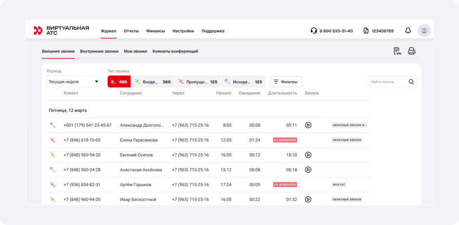This screenshot has height=225, width=459.
Task: Open notifications bell
Action: (x=408, y=31)
